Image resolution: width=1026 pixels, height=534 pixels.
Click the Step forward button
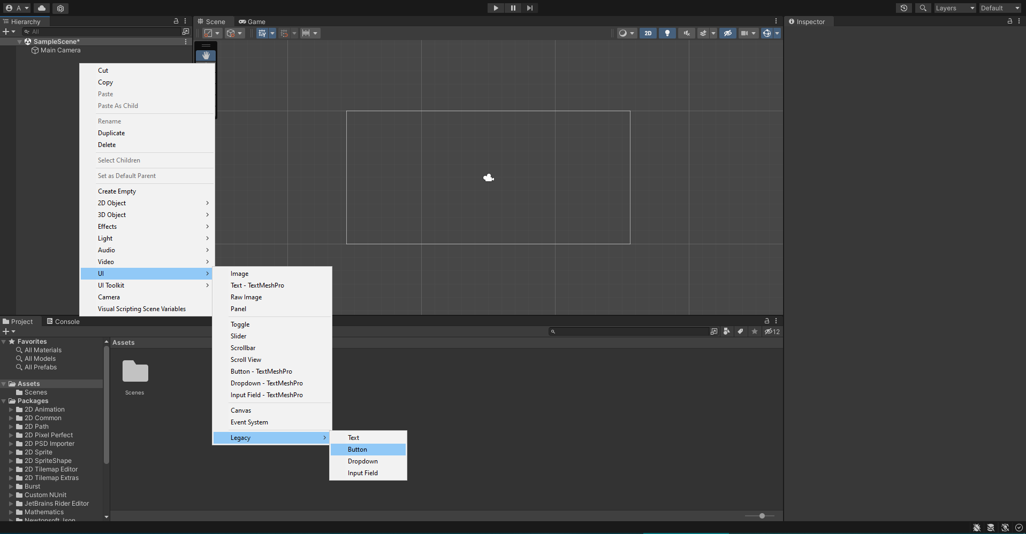pyautogui.click(x=529, y=8)
